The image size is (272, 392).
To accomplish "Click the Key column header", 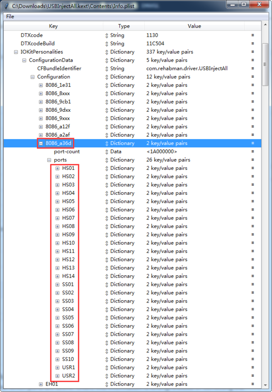I will point(53,26).
